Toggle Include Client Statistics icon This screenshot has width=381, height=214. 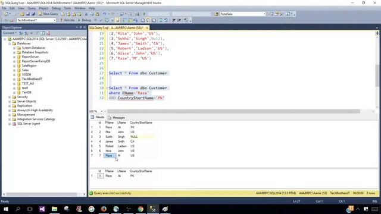point(130,20)
